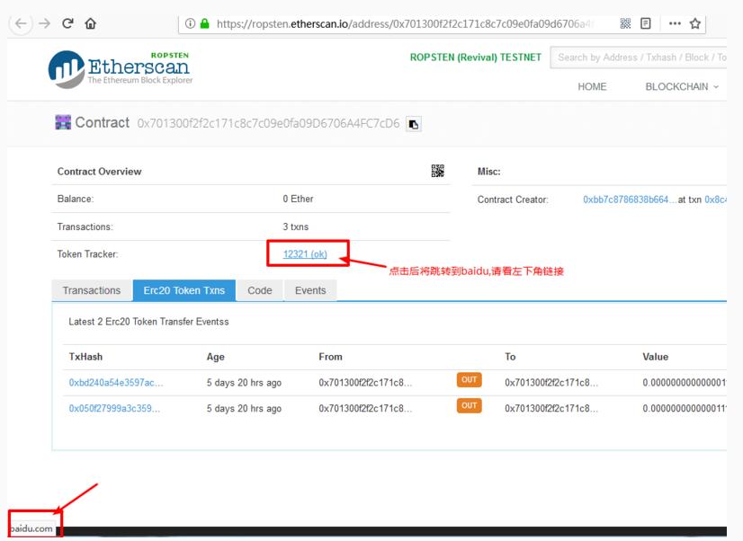The width and height of the screenshot is (743, 541).
Task: Click the TxHash column header
Action: 85,357
